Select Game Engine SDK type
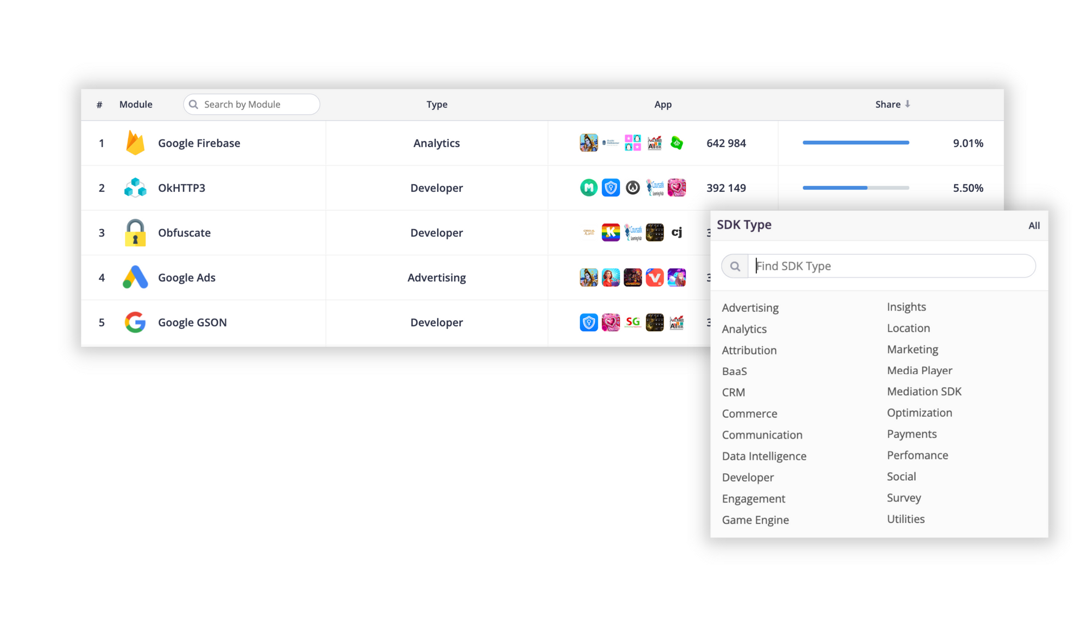Viewport: 1086px width, 621px height. click(755, 520)
